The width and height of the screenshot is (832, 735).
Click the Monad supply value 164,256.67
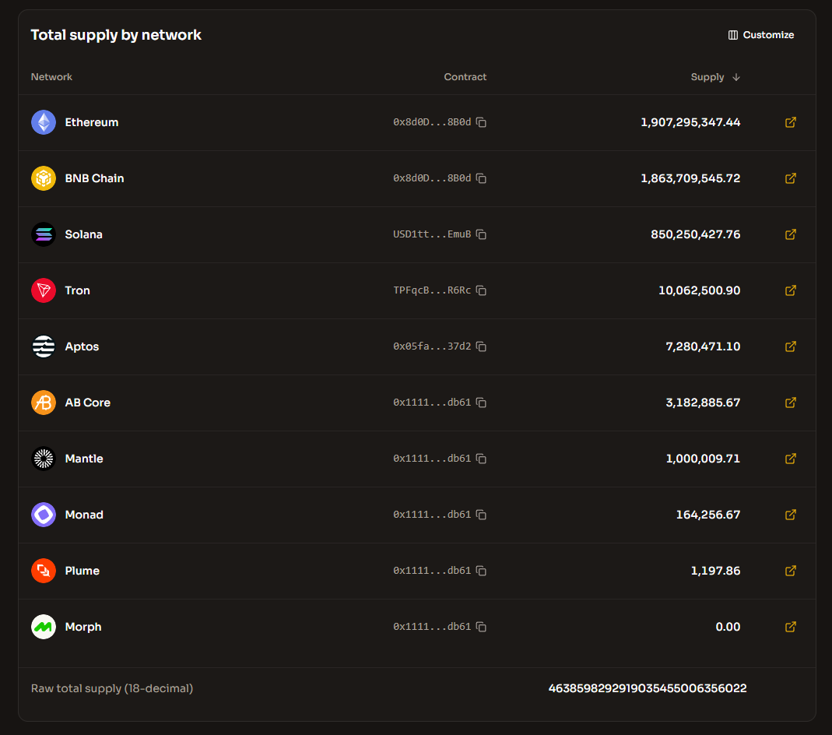tap(707, 515)
